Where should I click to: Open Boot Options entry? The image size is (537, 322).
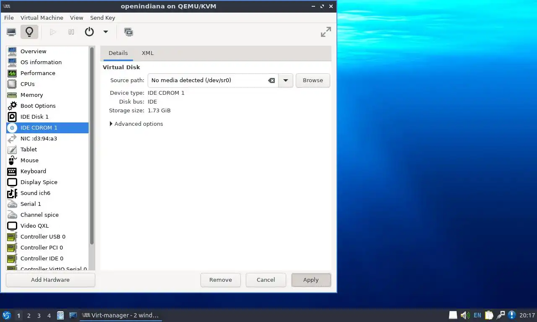pos(47,106)
